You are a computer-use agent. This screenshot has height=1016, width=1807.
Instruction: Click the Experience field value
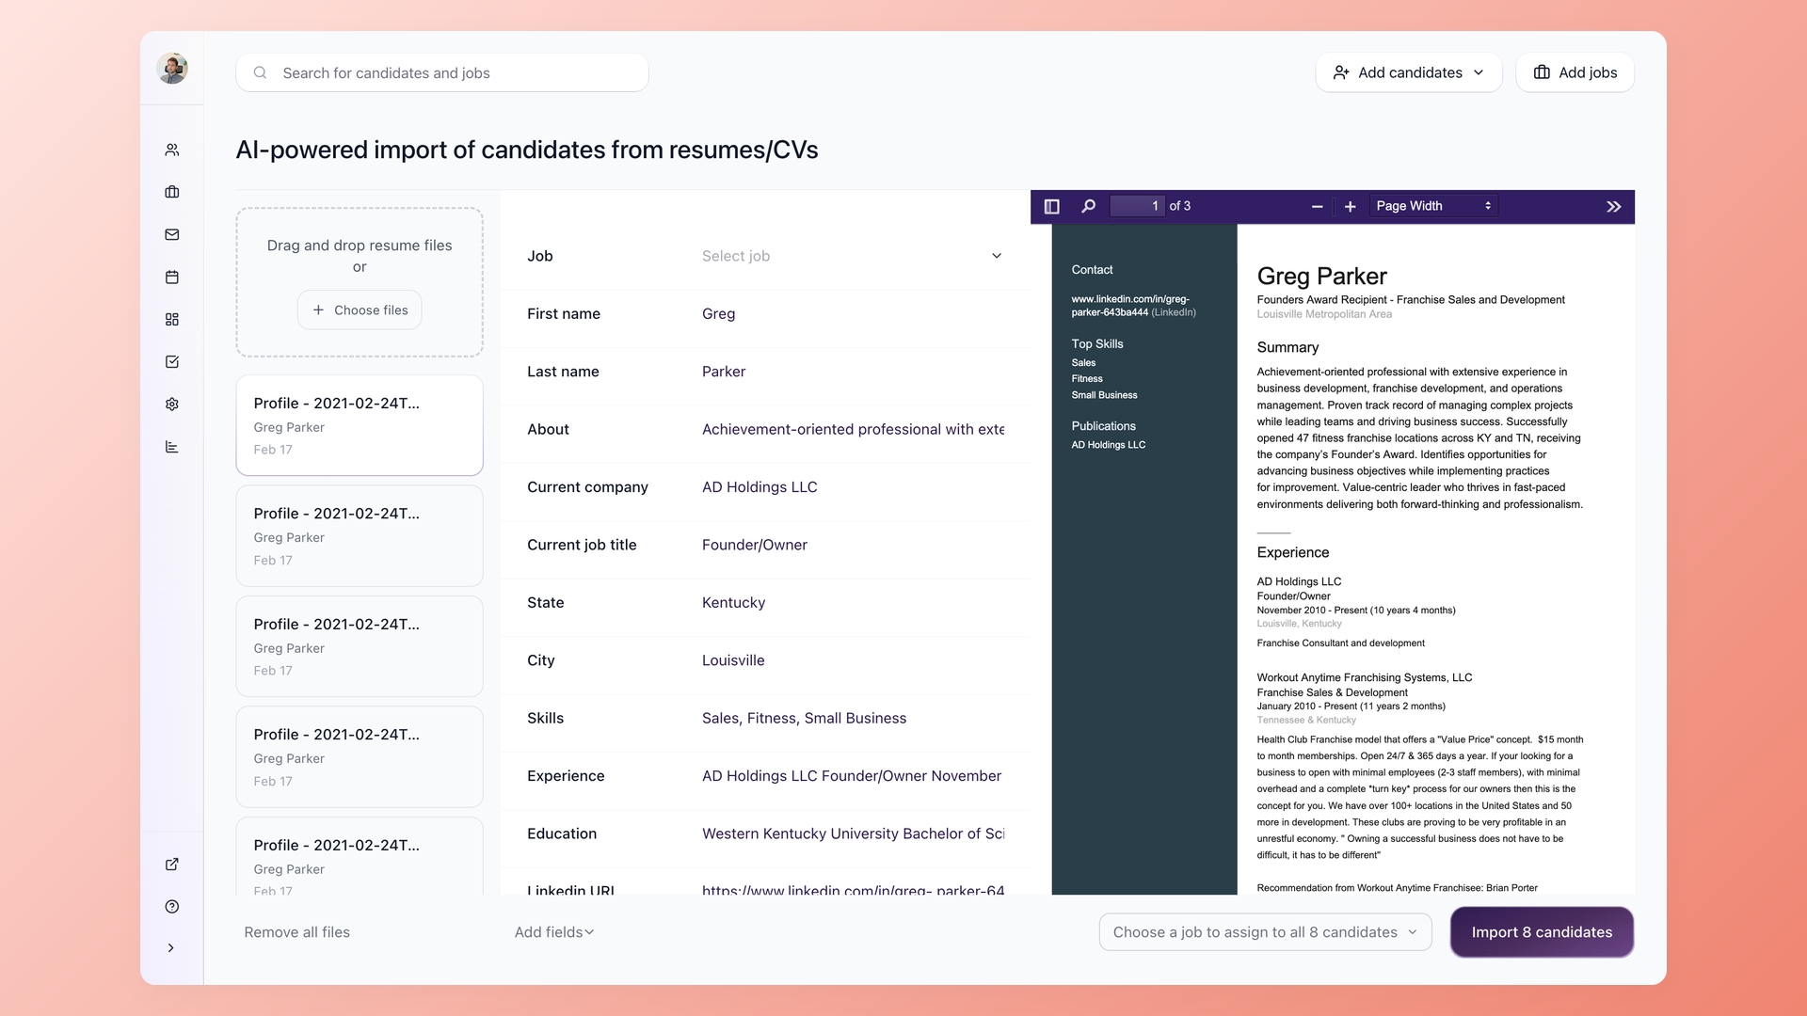851,776
